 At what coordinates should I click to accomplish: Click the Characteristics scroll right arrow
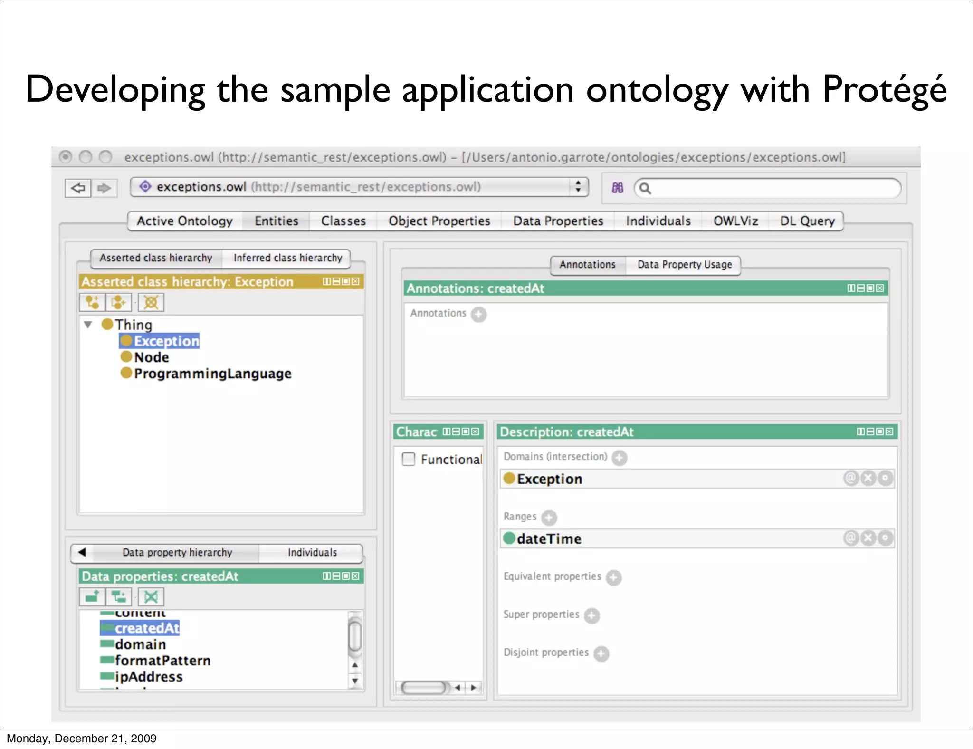tap(473, 687)
